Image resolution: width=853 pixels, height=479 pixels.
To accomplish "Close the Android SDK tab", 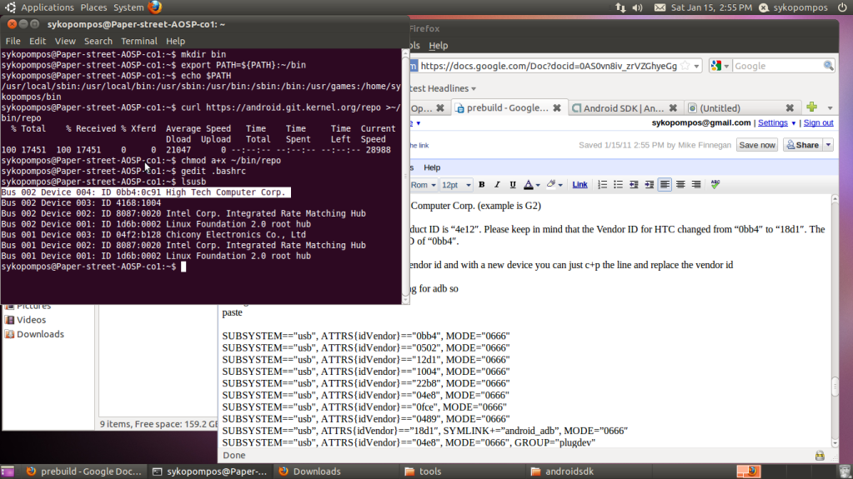I will pyautogui.click(x=673, y=108).
